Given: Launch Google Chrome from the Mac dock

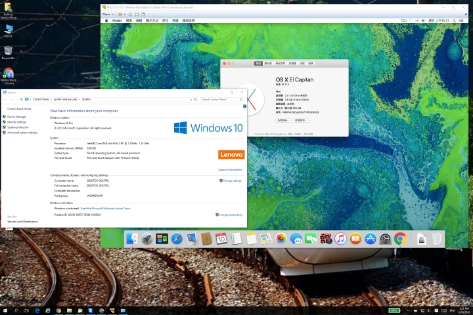Looking at the screenshot, I should (400, 239).
